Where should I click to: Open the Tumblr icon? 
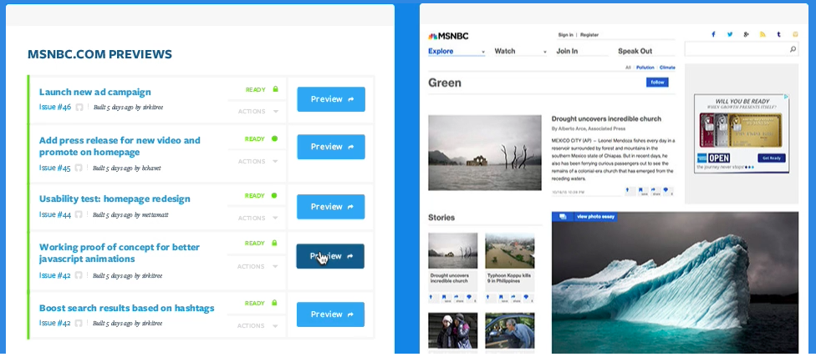pyautogui.click(x=778, y=34)
